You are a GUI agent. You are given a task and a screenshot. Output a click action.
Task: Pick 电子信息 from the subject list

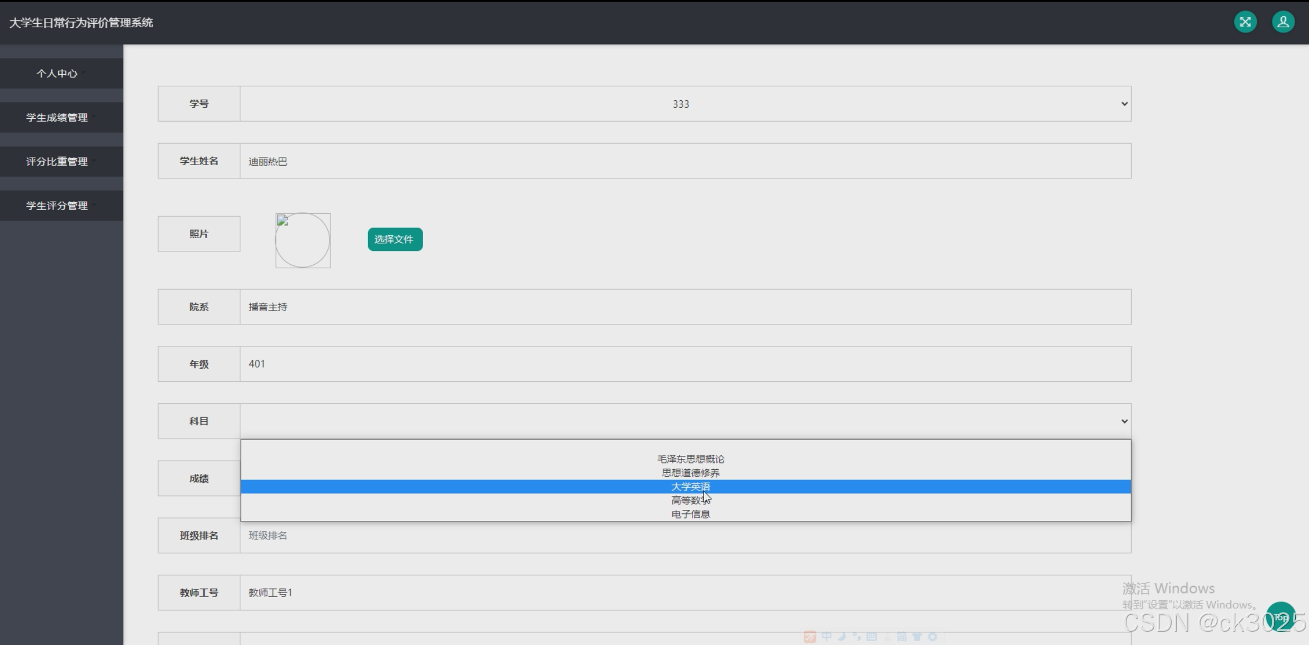coord(690,514)
